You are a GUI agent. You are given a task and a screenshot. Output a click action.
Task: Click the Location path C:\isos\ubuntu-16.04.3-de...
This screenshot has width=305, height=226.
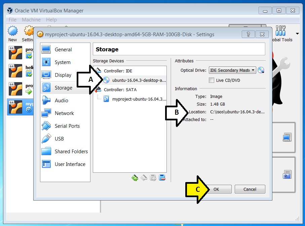237,112
